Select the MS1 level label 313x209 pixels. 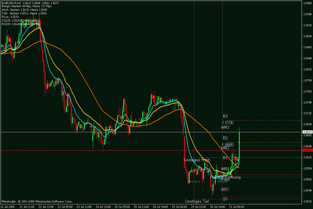pyautogui.click(x=225, y=189)
